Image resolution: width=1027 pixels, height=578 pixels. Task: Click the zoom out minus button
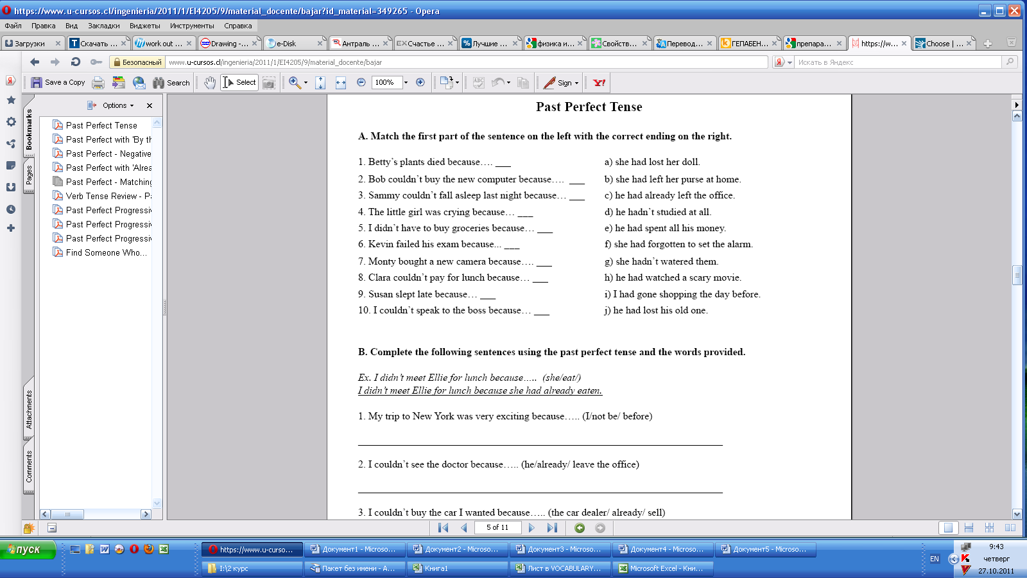point(361,82)
